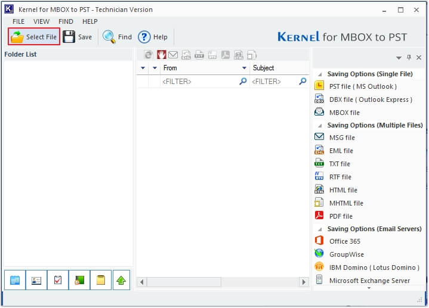Image resolution: width=429 pixels, height=308 pixels.
Task: Click the green up arrow icon below the Folder List
Action: pos(121,280)
